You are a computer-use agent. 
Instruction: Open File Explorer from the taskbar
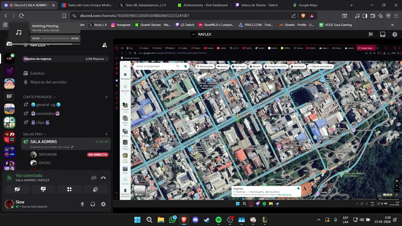(x=161, y=220)
